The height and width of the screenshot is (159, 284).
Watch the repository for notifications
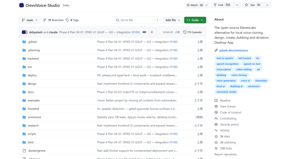(x=195, y=5)
